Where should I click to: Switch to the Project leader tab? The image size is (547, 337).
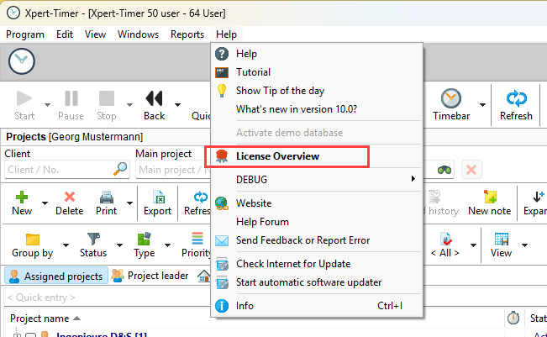tap(151, 276)
